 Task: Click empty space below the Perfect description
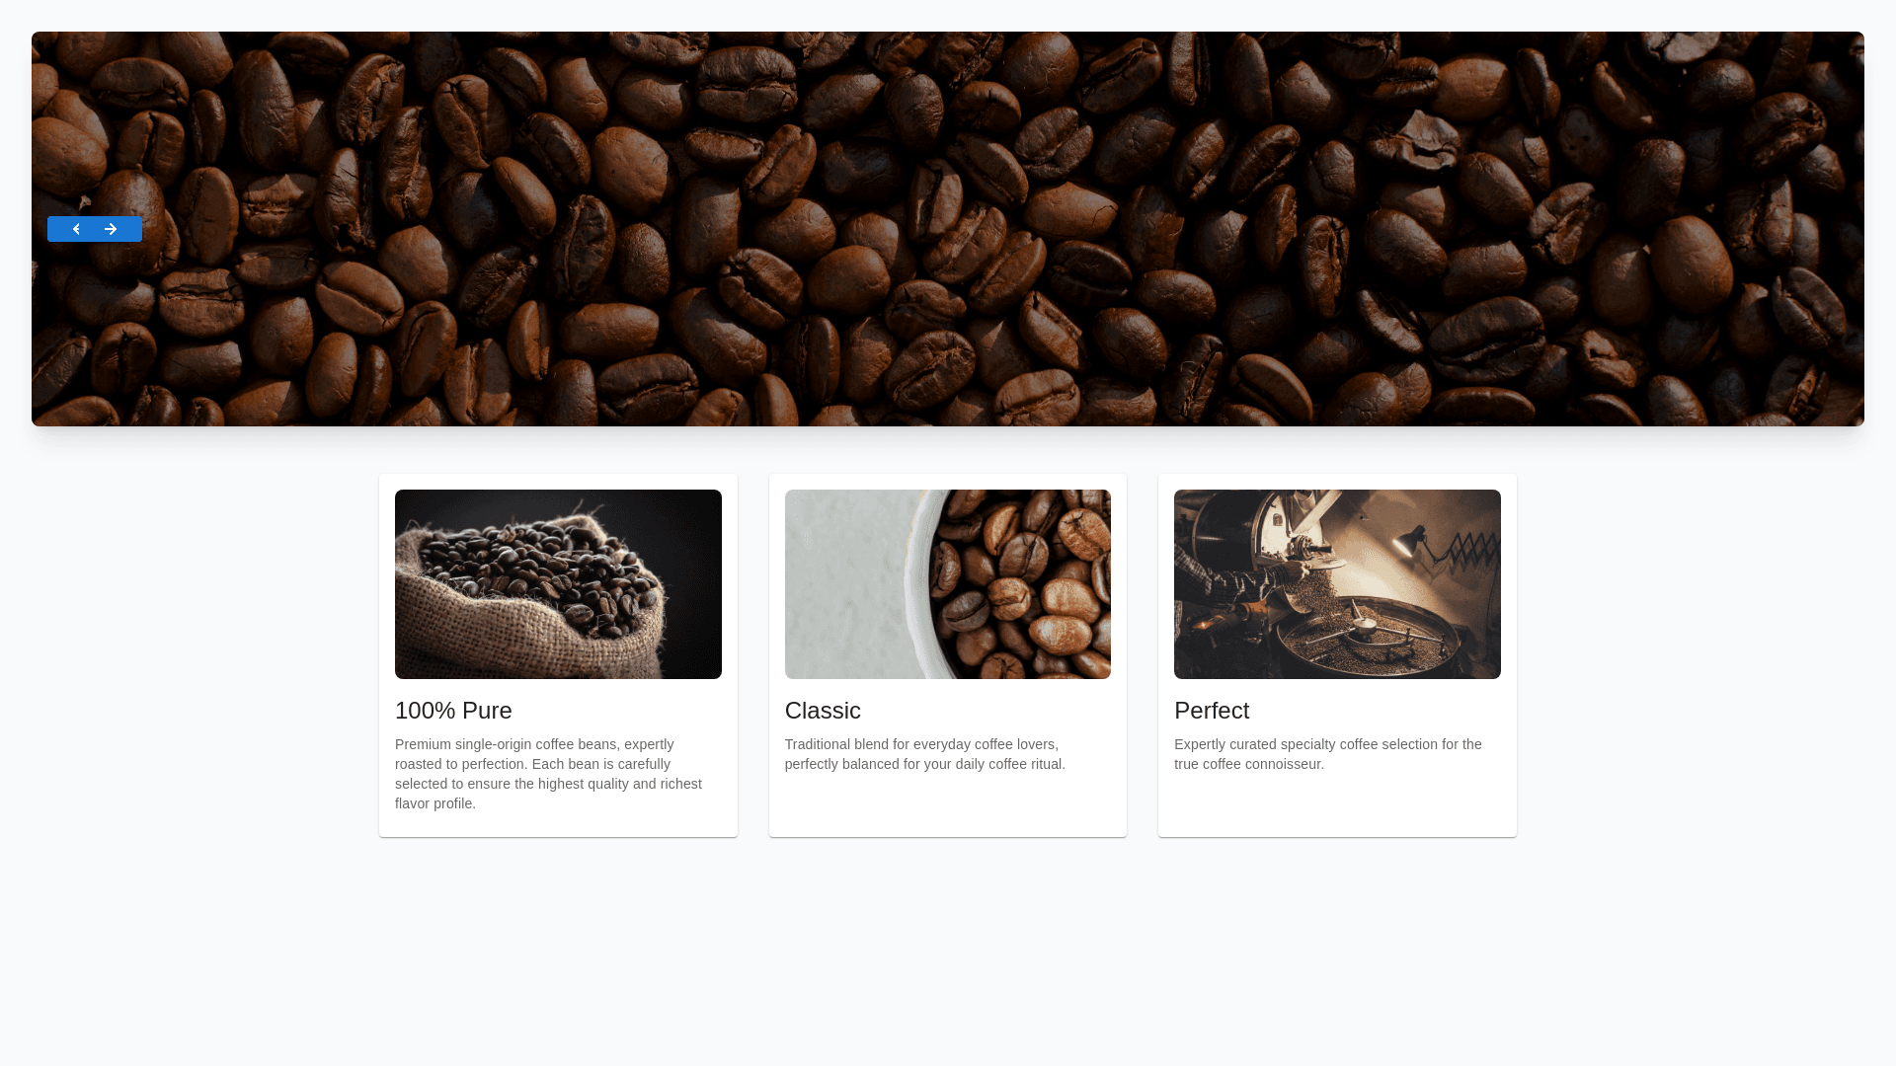click(1337, 804)
